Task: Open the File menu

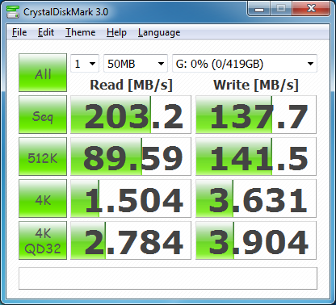Action: click(19, 32)
